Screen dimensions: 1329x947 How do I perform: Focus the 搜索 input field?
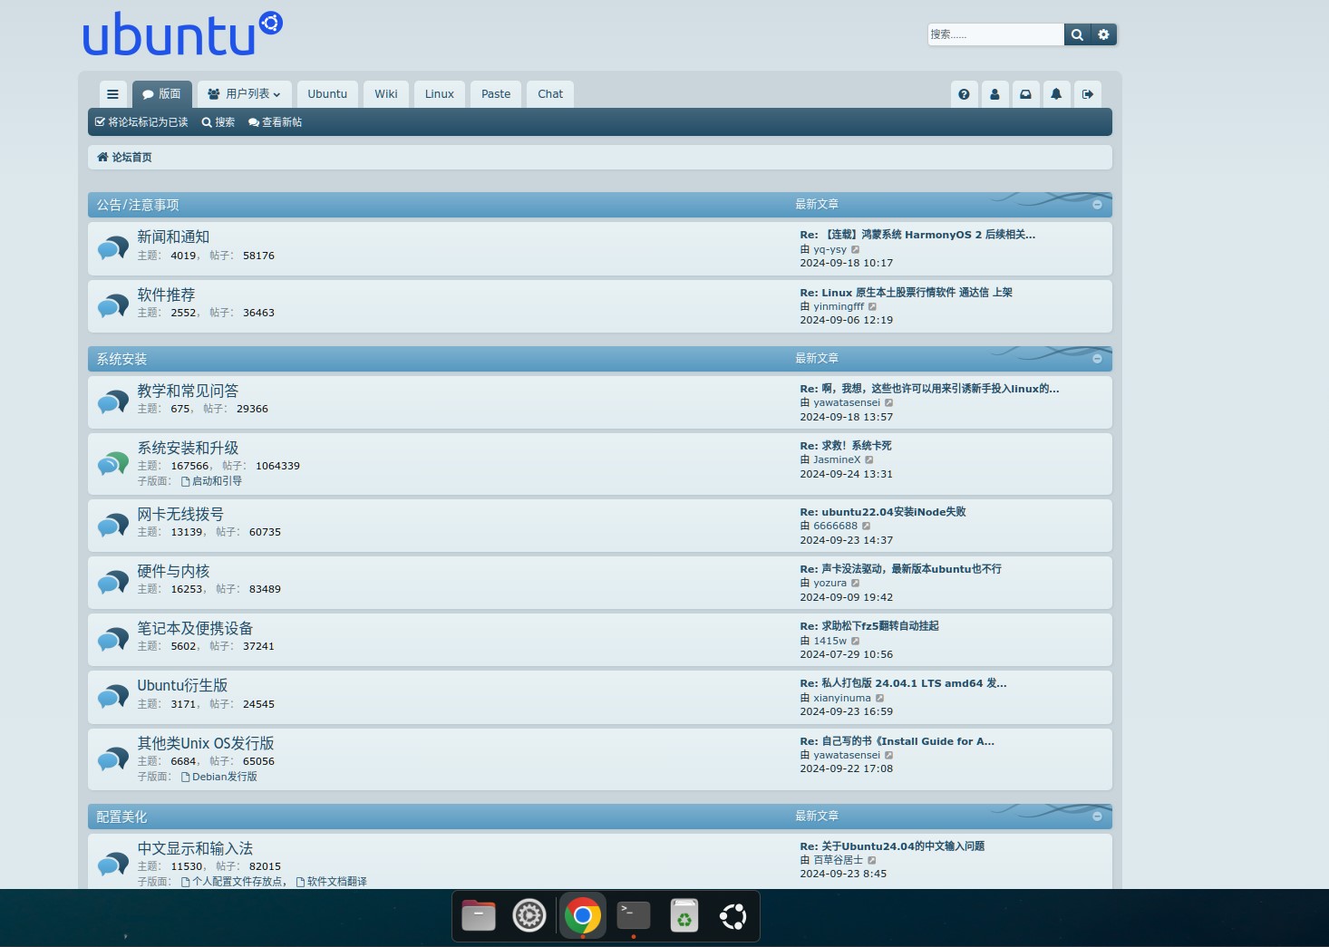tap(995, 34)
